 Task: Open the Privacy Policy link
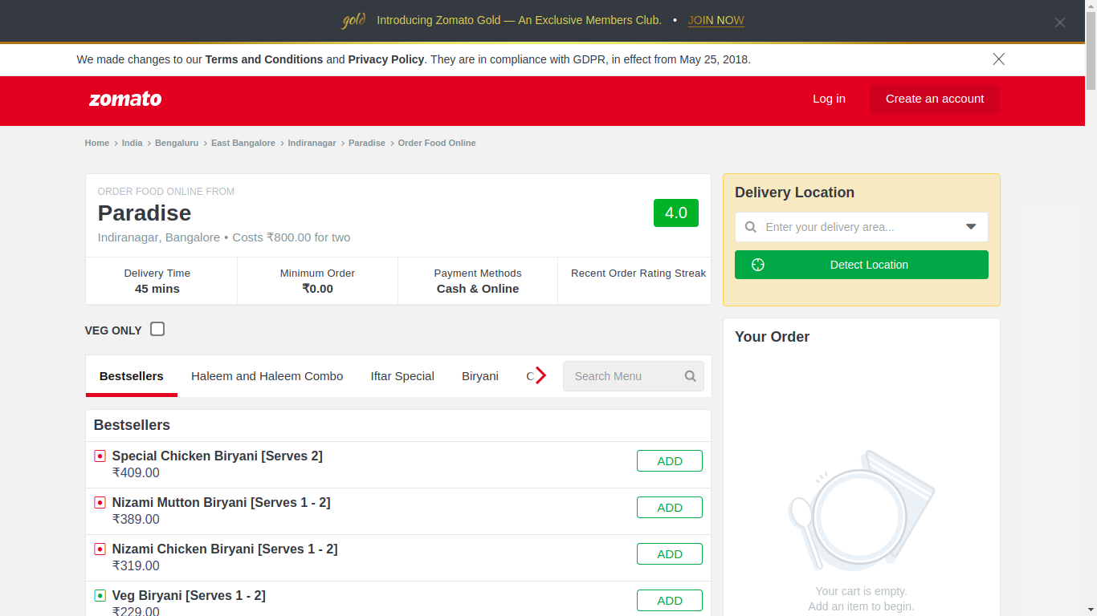pyautogui.click(x=386, y=59)
